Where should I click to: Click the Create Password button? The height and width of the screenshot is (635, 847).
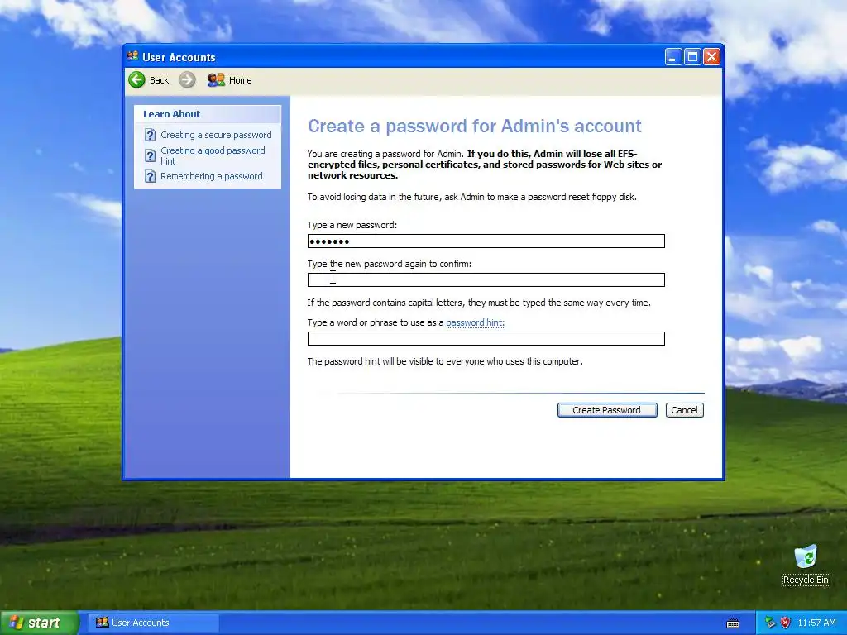[607, 410]
